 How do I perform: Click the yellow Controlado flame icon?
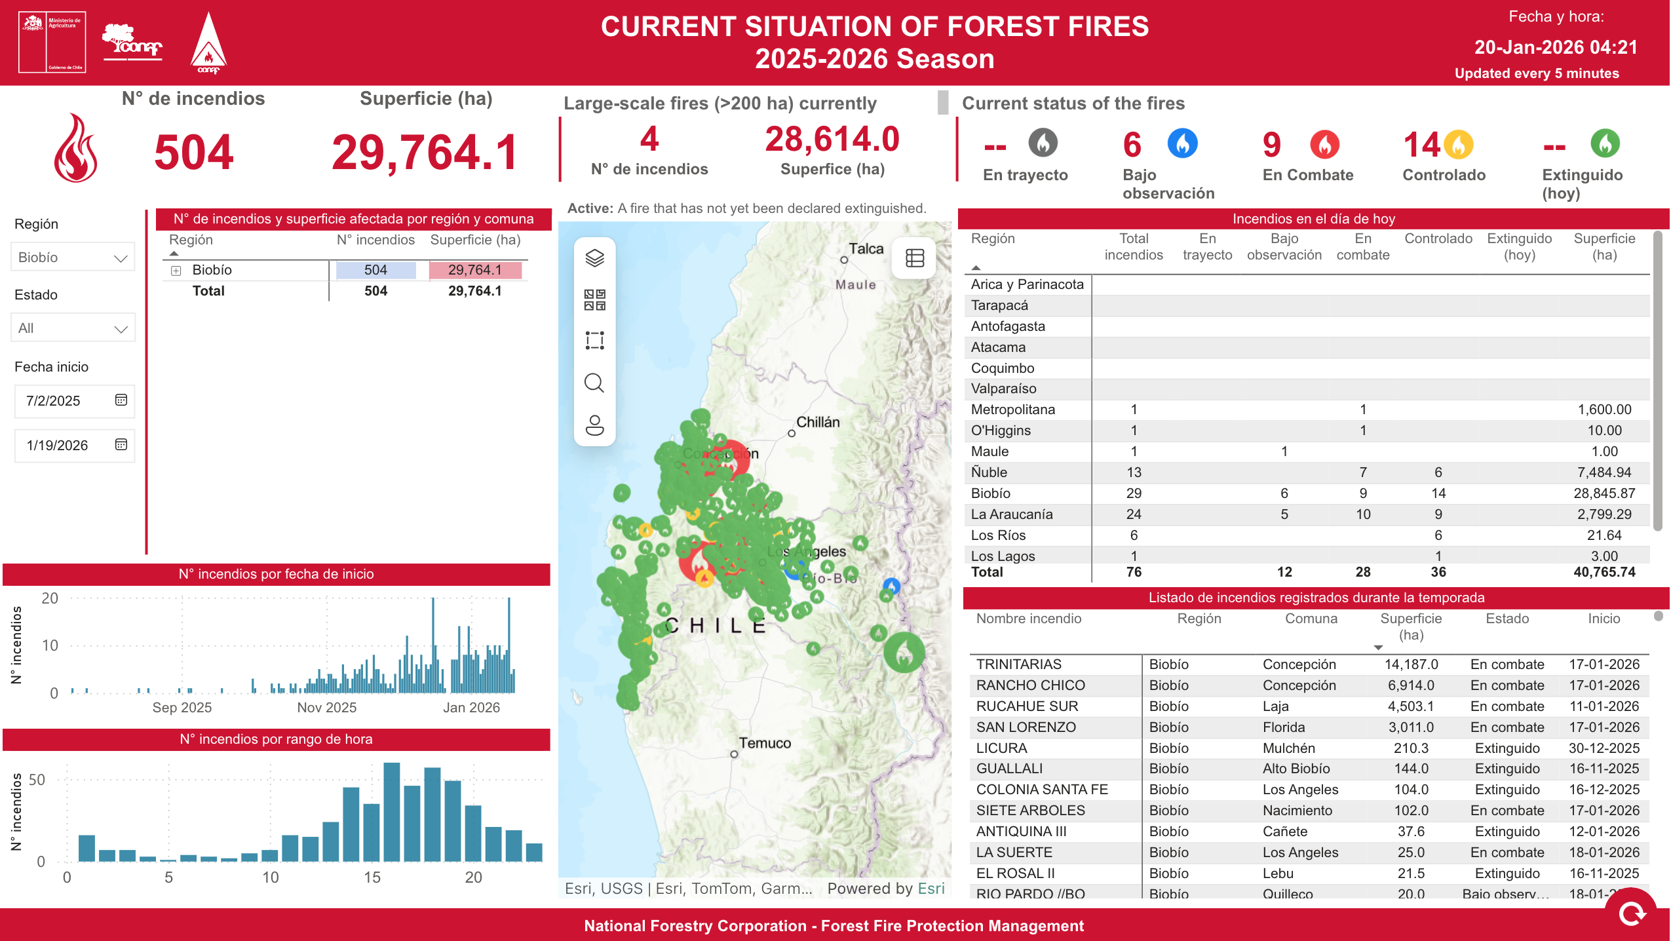point(1458,145)
